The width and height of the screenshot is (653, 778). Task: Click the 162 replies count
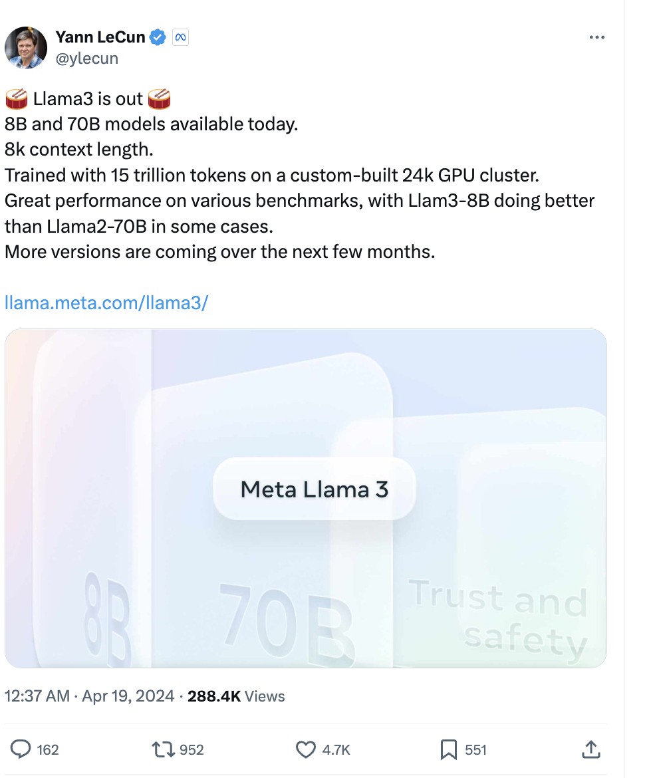pos(48,750)
